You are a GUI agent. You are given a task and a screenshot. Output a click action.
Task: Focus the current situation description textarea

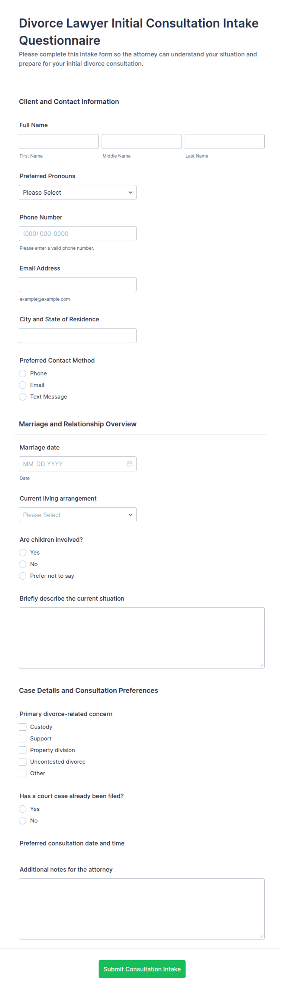[141, 638]
